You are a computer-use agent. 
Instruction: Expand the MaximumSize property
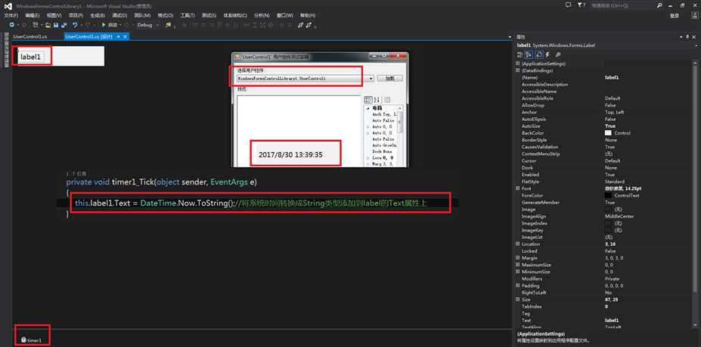click(518, 265)
